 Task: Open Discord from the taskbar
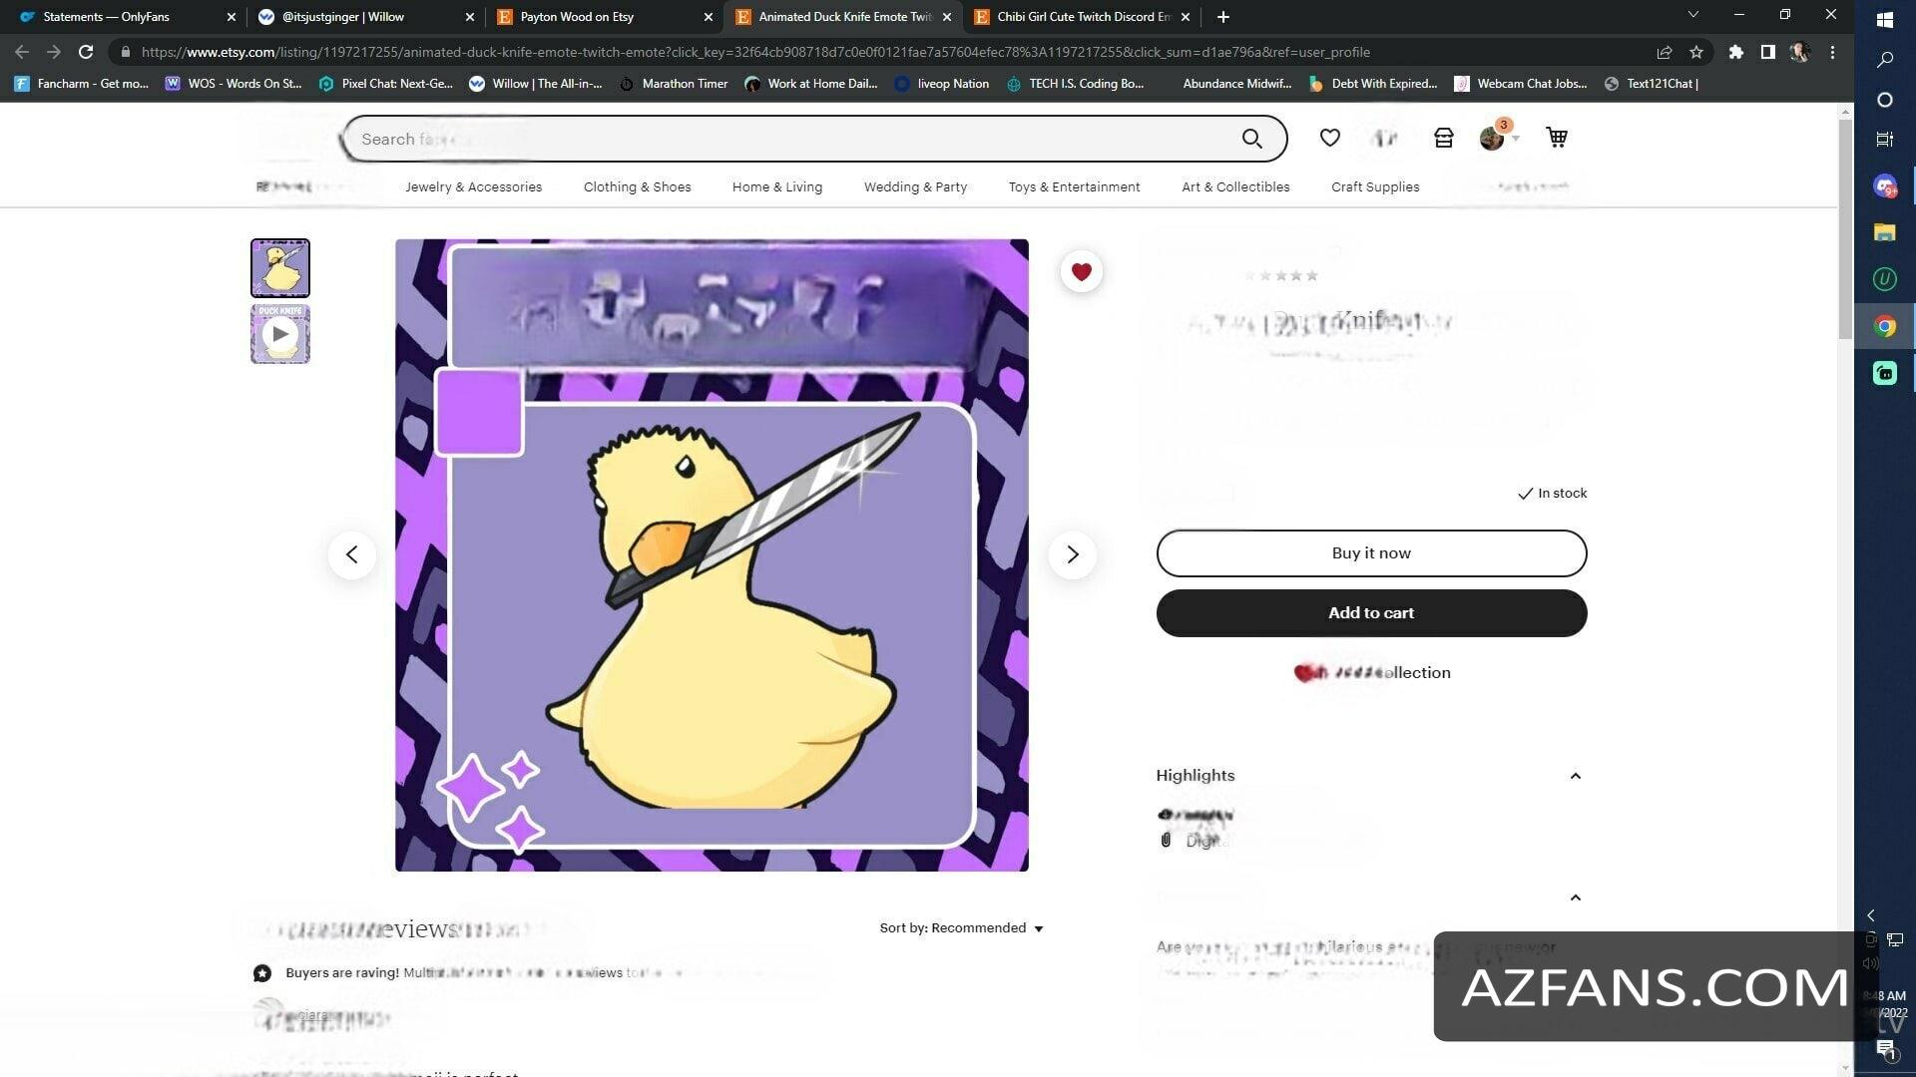[x=1885, y=185]
